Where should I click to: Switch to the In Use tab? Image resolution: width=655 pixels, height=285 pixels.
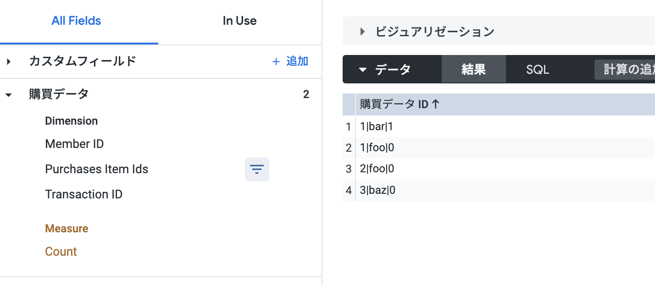pyautogui.click(x=239, y=21)
